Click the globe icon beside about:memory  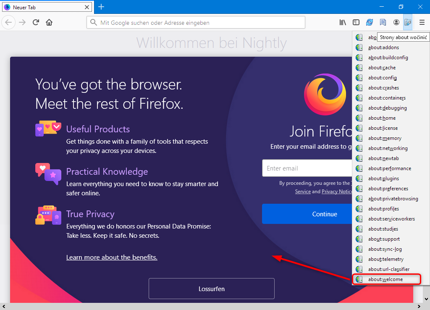[x=359, y=138]
